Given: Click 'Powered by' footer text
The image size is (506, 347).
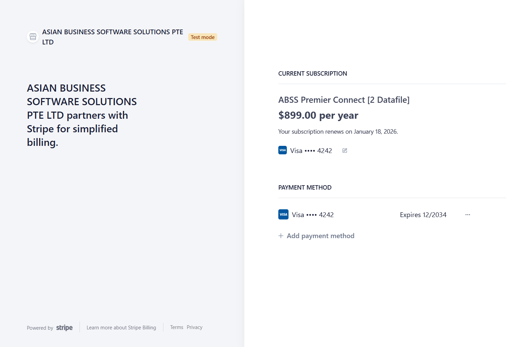Looking at the screenshot, I should pyautogui.click(x=40, y=328).
